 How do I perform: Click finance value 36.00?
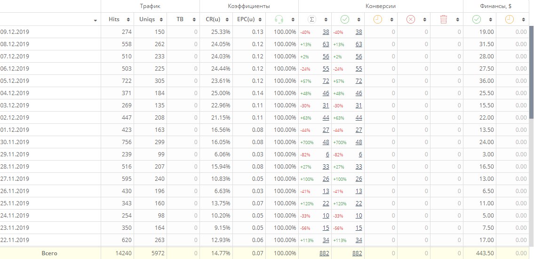click(x=486, y=81)
